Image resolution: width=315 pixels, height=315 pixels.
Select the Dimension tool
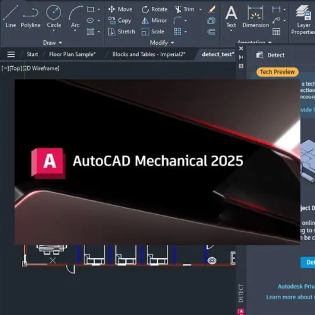tap(256, 16)
